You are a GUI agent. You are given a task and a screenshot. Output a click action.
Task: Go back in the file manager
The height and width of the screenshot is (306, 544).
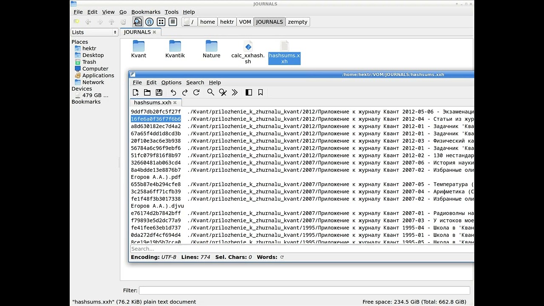88,22
